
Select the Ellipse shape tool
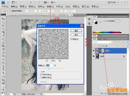click(x=3, y=76)
